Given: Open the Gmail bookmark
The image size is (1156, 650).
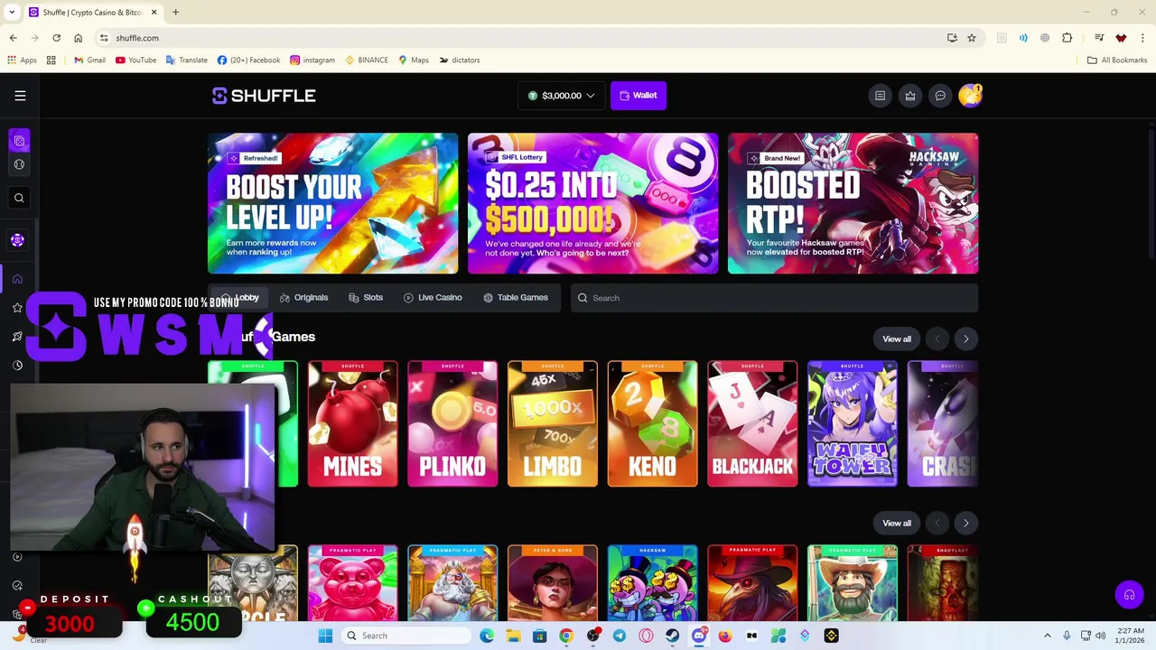Looking at the screenshot, I should [x=89, y=60].
